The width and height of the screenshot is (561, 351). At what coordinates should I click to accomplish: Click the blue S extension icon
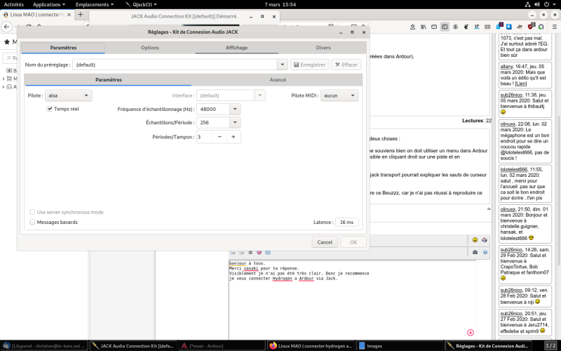[509, 27]
